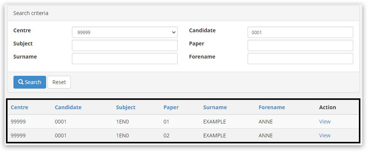Open View link for paper 01
This screenshot has height=152, width=369.
coord(324,122)
